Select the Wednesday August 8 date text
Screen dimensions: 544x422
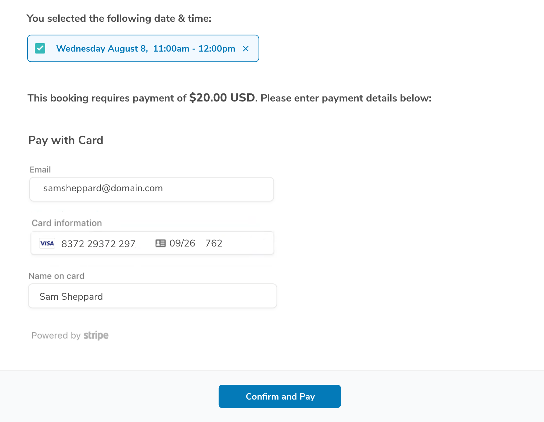[102, 49]
